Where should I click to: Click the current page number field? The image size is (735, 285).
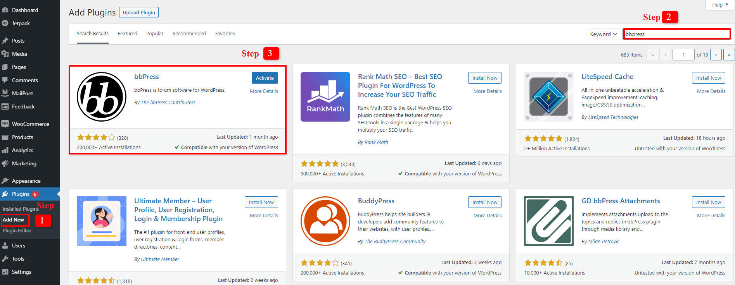(x=683, y=55)
